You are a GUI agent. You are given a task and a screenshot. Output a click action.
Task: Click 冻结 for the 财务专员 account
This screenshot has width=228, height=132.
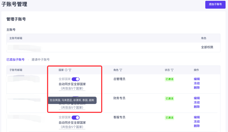pos(197,102)
